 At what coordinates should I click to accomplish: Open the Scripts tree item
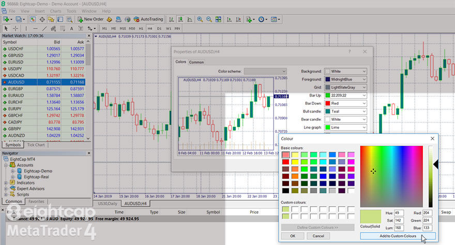(23, 194)
